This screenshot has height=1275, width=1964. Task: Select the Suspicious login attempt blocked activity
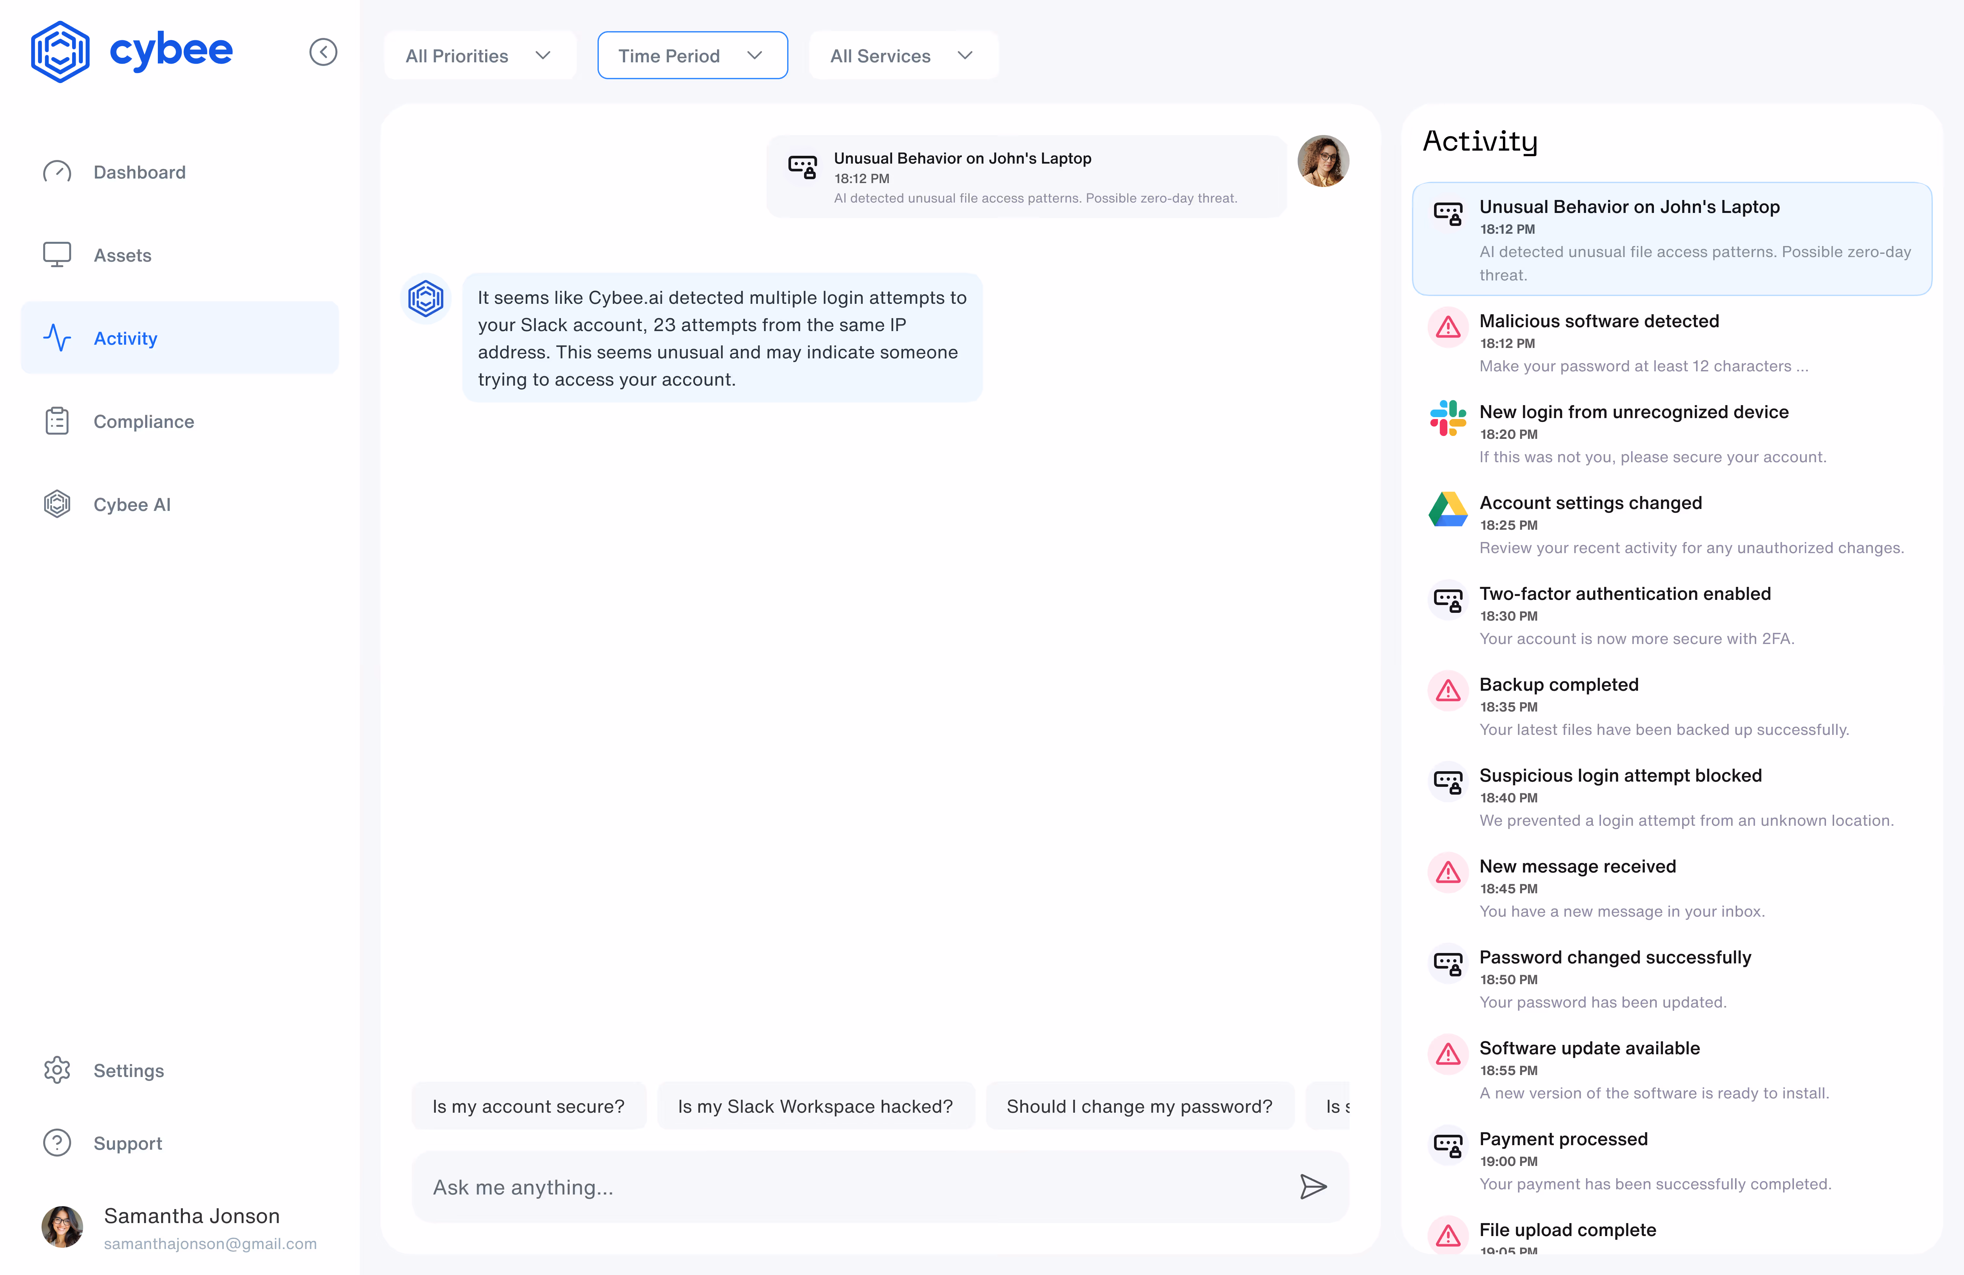(x=1620, y=775)
